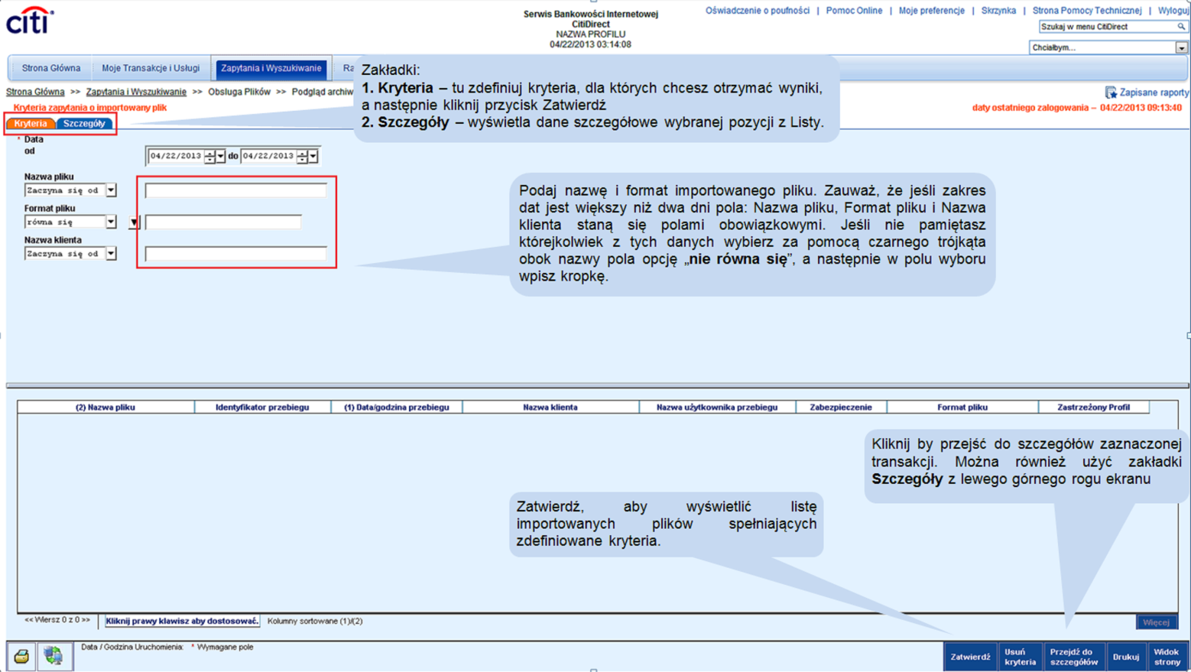
Task: Click Nazwa użytkownika przebiegu column header
Action: [717, 407]
